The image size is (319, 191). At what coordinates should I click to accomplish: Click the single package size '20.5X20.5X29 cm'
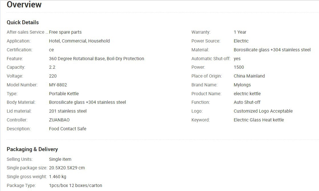(x=67, y=168)
